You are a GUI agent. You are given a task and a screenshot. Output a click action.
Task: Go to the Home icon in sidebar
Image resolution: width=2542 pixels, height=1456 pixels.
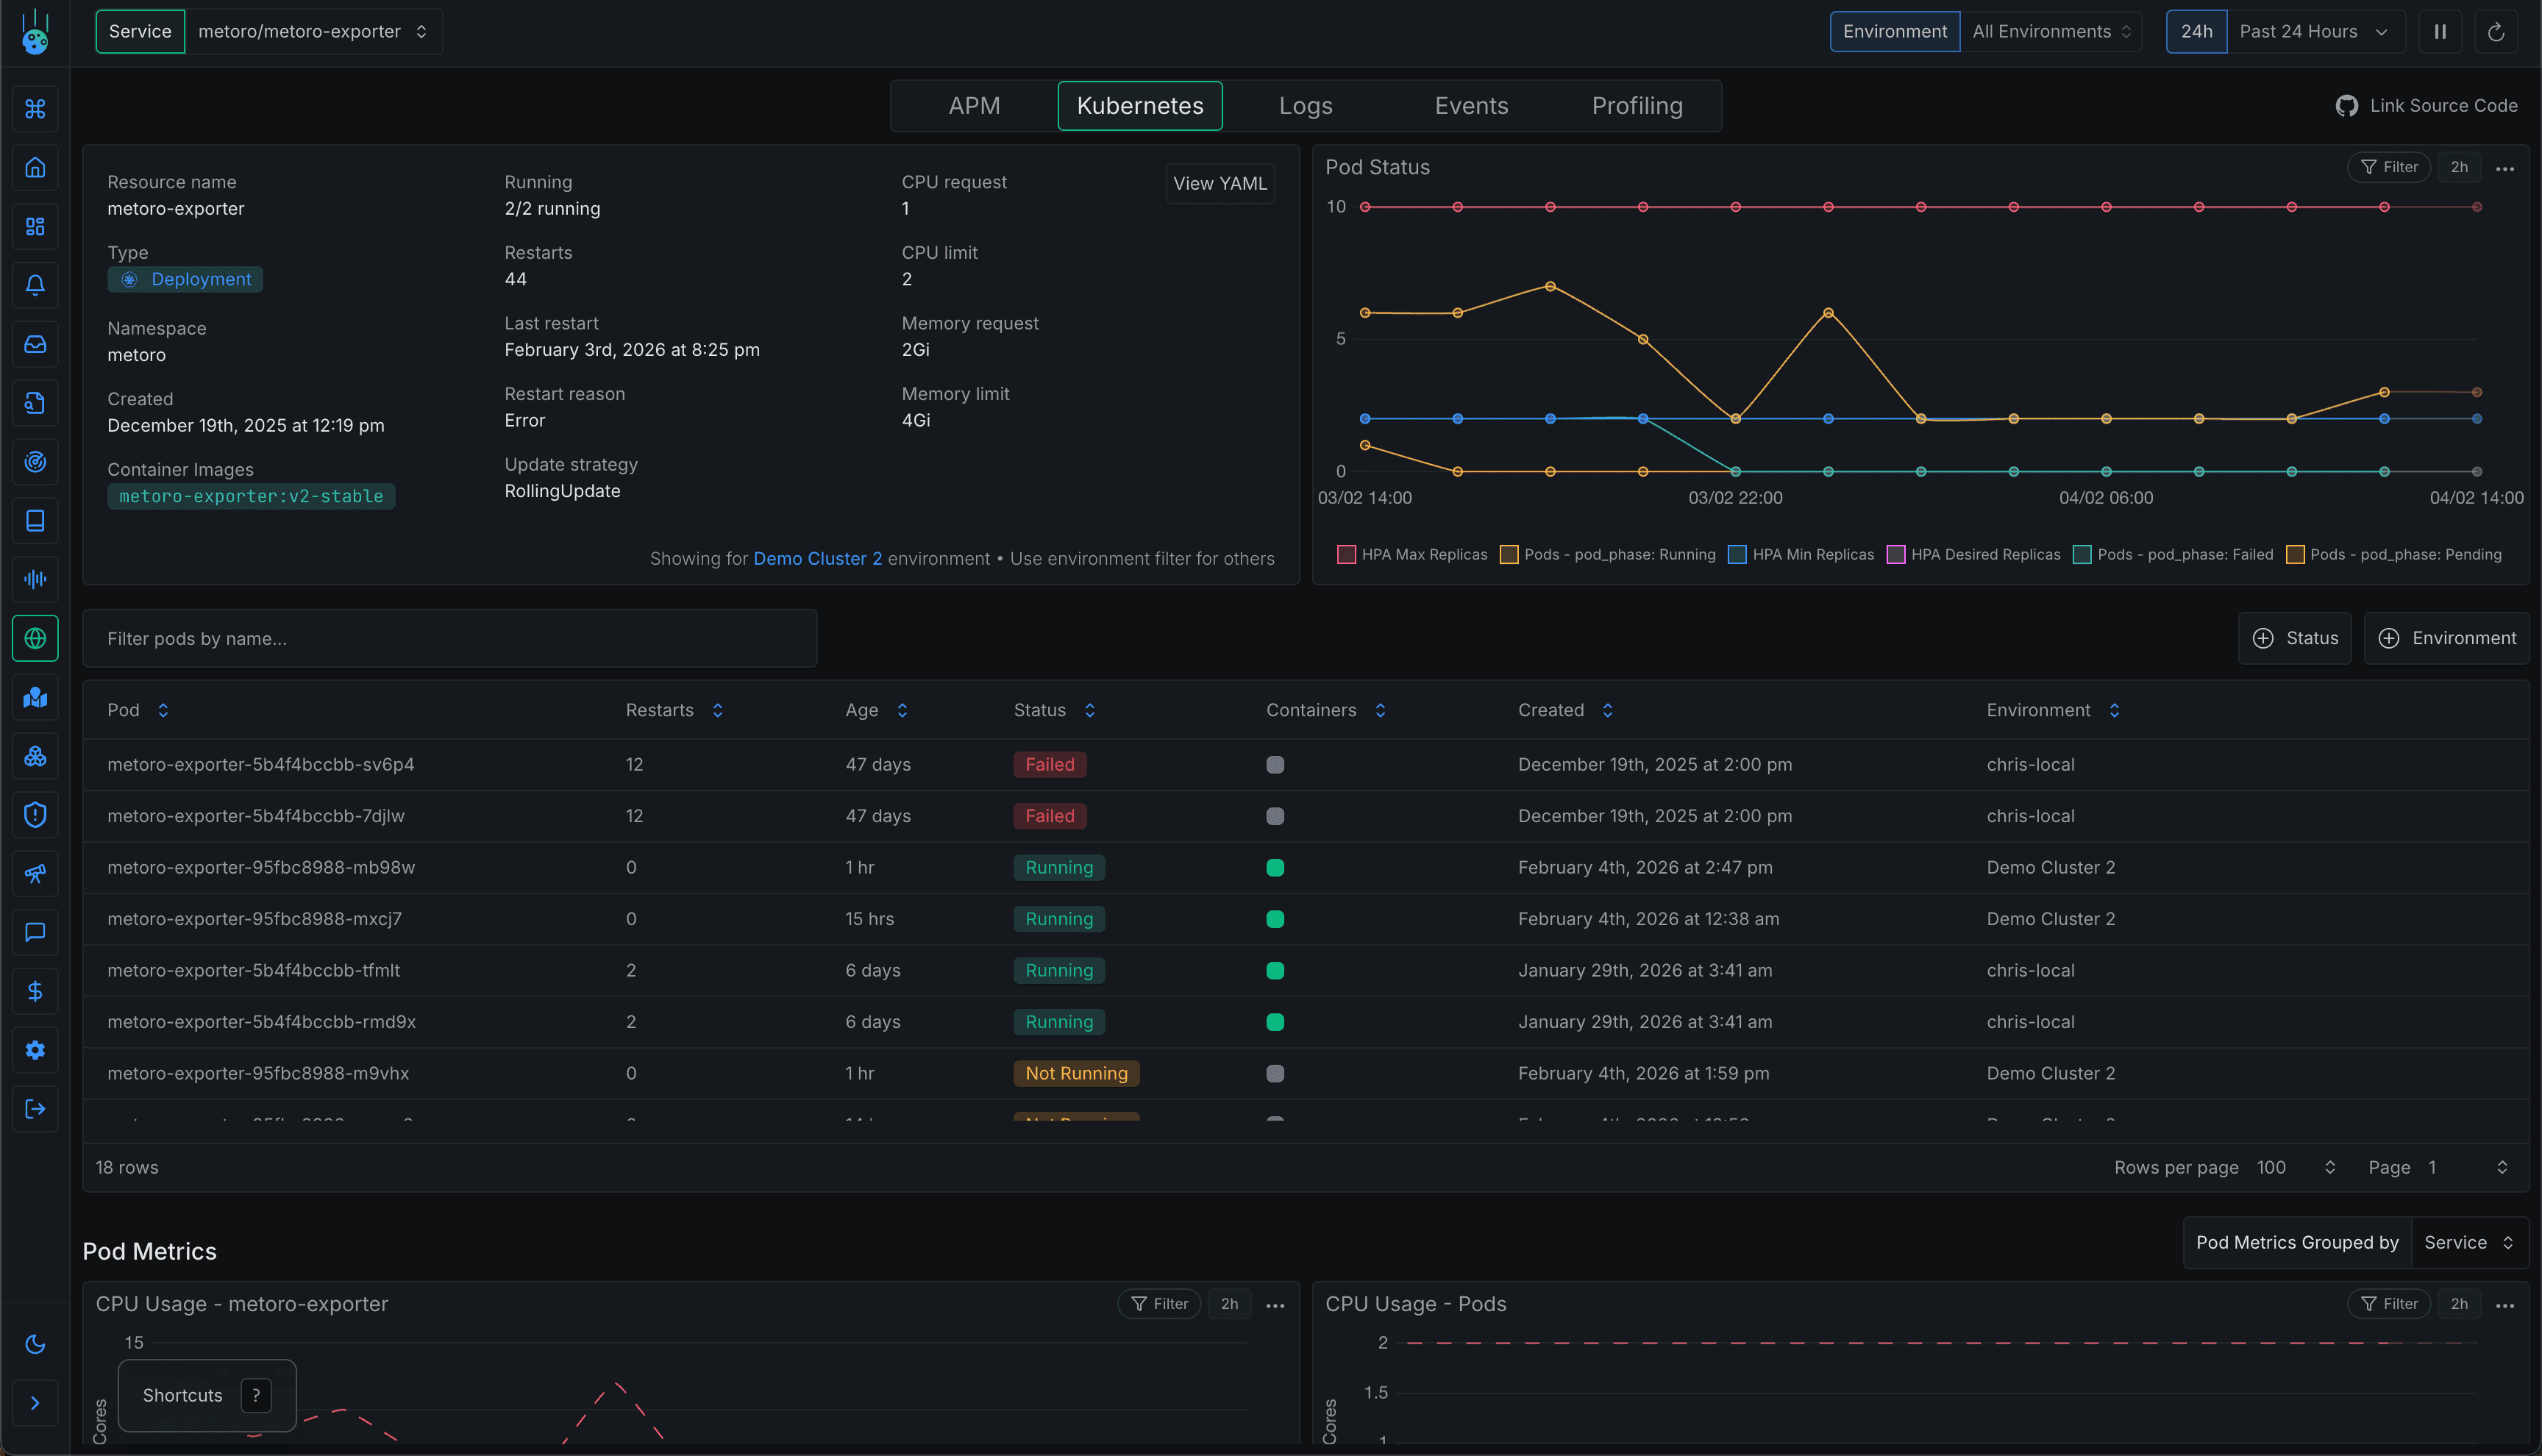click(x=35, y=168)
